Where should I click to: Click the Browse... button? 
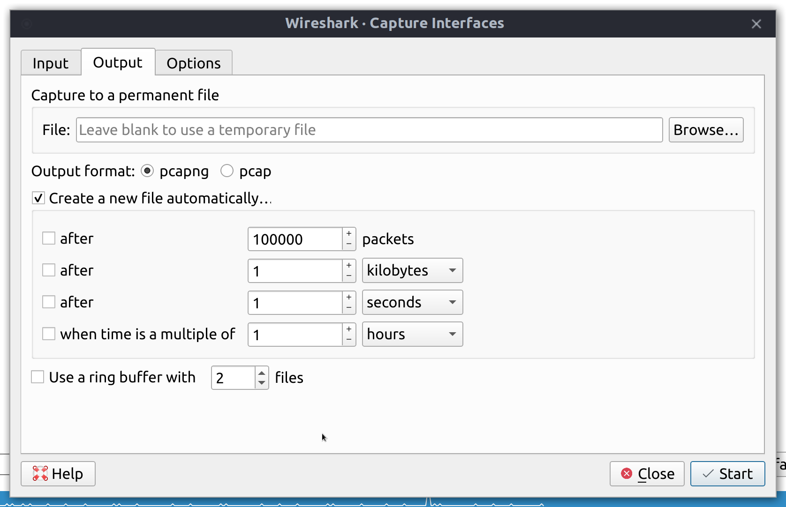point(706,130)
